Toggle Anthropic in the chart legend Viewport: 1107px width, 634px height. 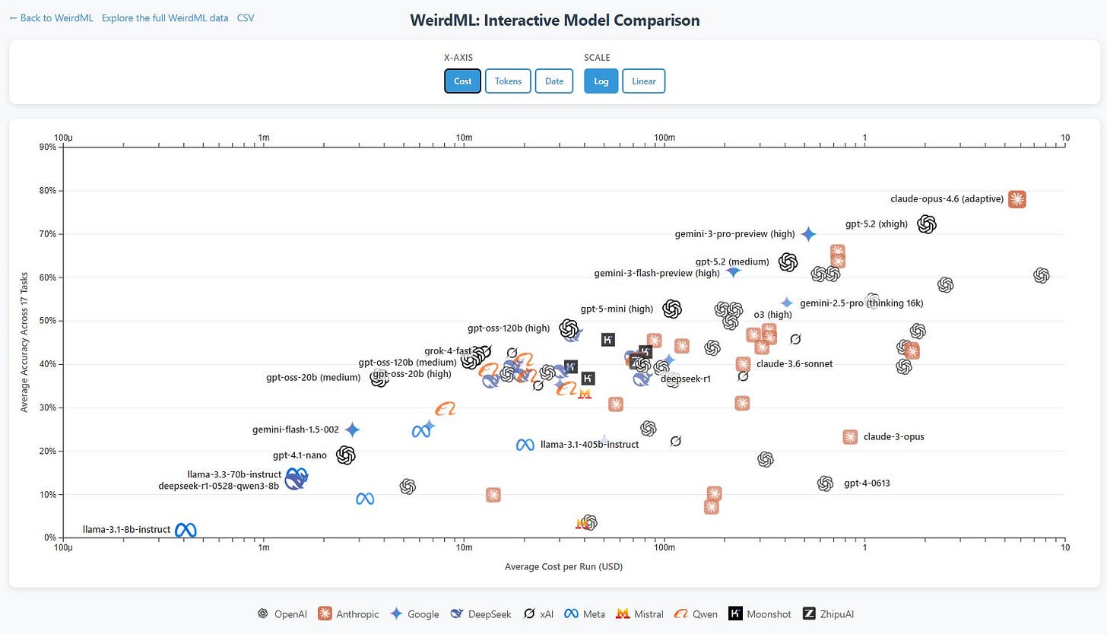pyautogui.click(x=348, y=614)
